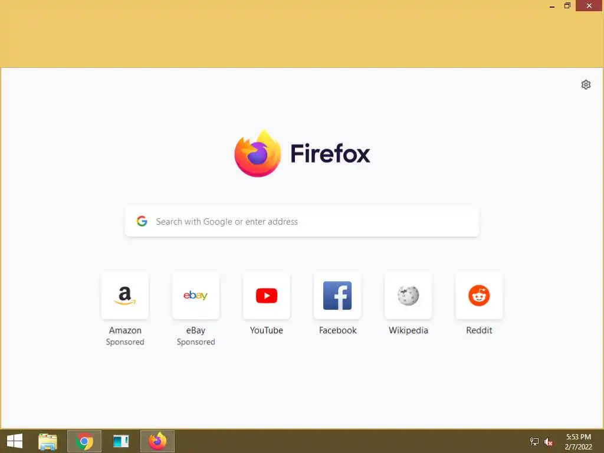This screenshot has height=453, width=604.
Task: Close the Firefox window
Action: pos(589,5)
